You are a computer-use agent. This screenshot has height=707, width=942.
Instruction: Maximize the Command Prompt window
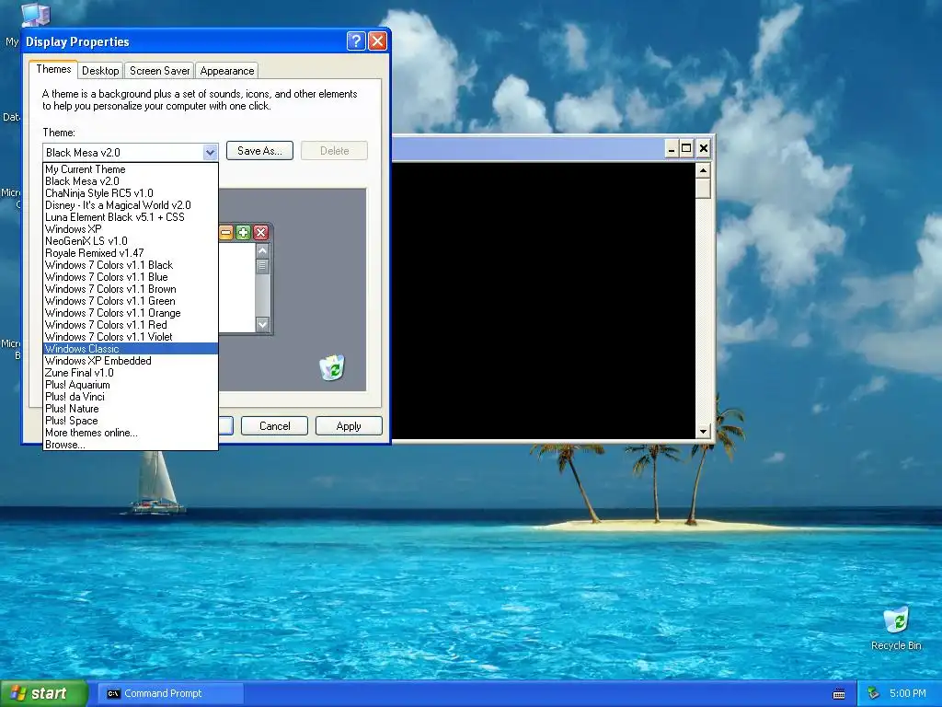click(x=686, y=148)
